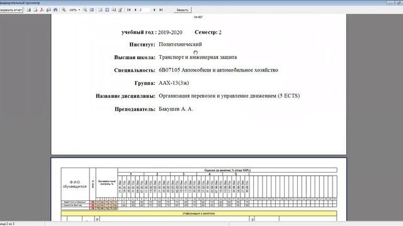
Task: Click 'Транспорт и инженерная защита' text
Action: [x=198, y=57]
